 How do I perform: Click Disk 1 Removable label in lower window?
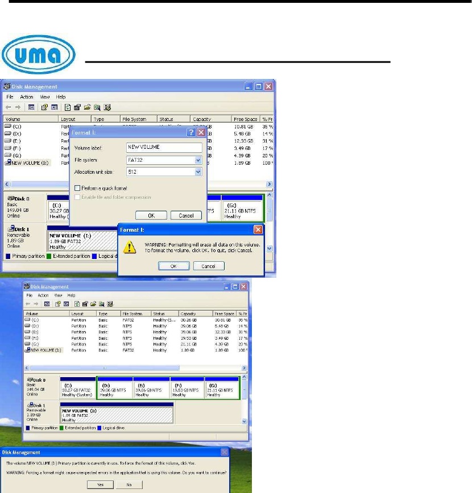(36, 412)
